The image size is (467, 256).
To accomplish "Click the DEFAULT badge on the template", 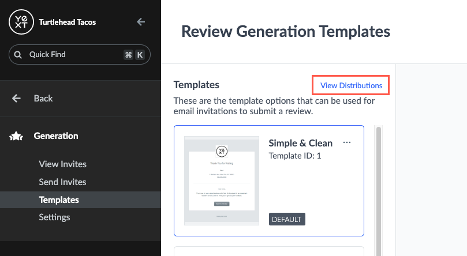I will coord(287,219).
